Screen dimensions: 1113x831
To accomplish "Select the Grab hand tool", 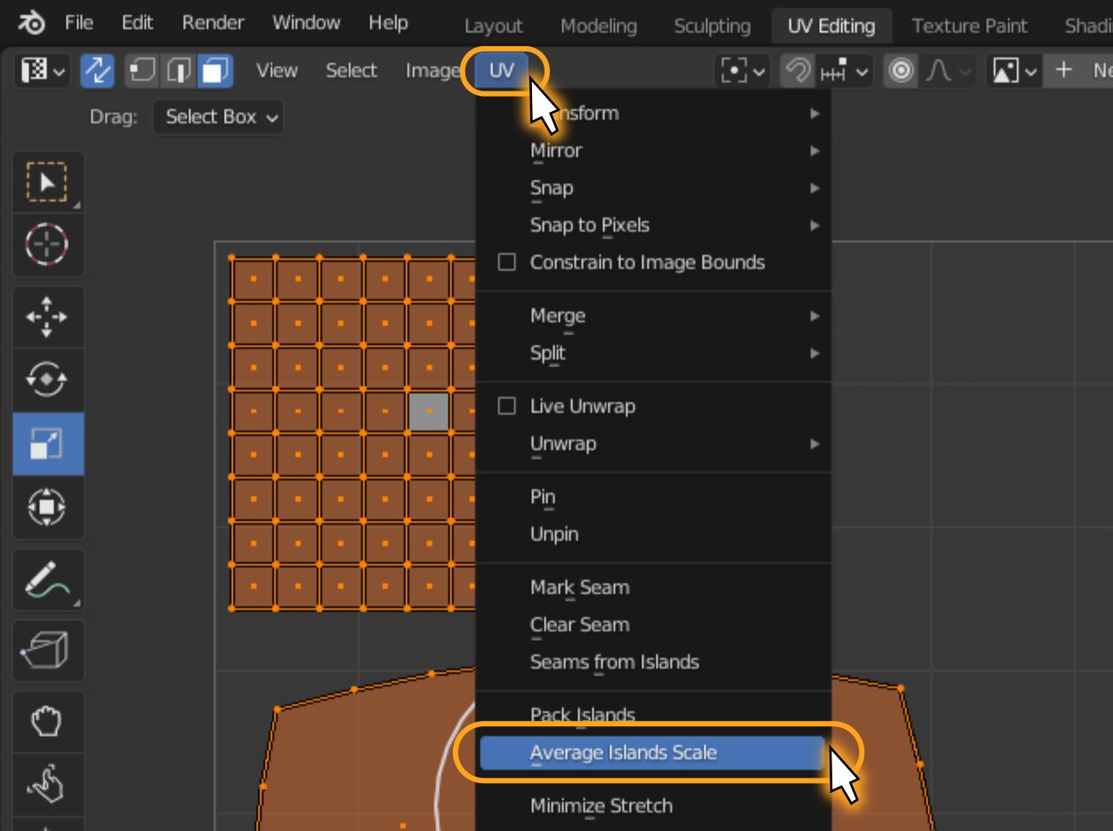I will coord(47,722).
